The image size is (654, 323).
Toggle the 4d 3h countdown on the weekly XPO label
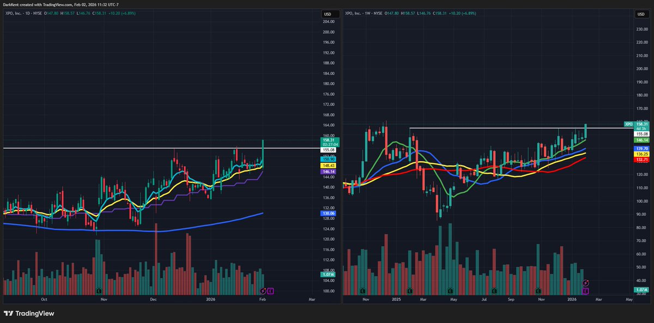tap(641, 129)
